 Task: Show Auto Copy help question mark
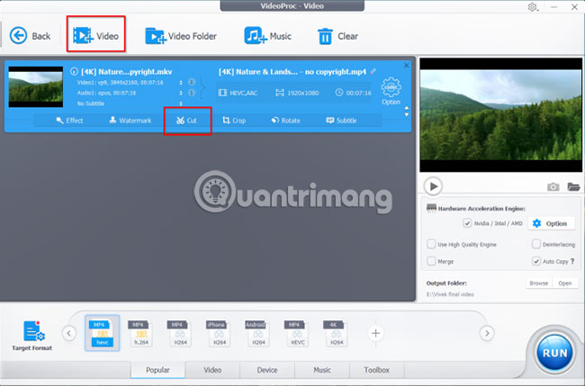[x=572, y=261]
